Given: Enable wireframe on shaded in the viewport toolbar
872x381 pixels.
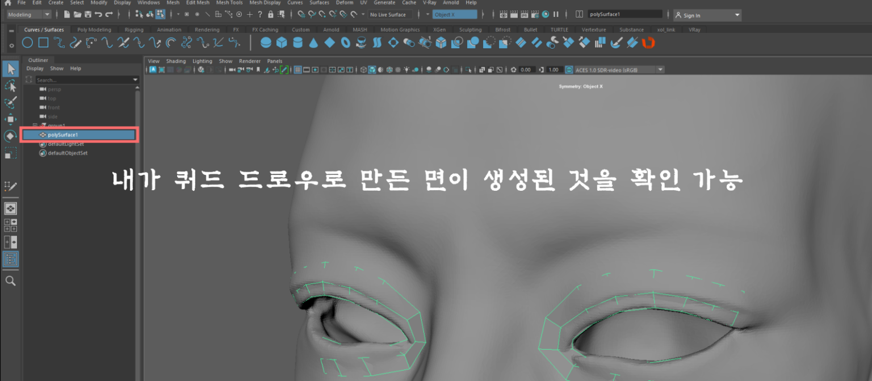Looking at the screenshot, I should point(380,69).
